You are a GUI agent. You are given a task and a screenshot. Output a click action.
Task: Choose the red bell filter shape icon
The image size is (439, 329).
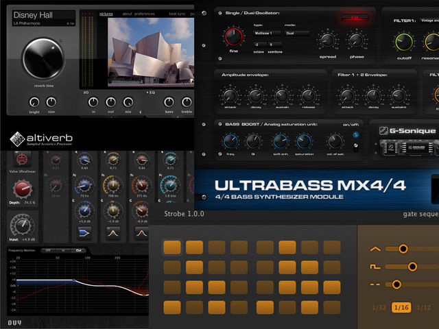tap(141, 232)
